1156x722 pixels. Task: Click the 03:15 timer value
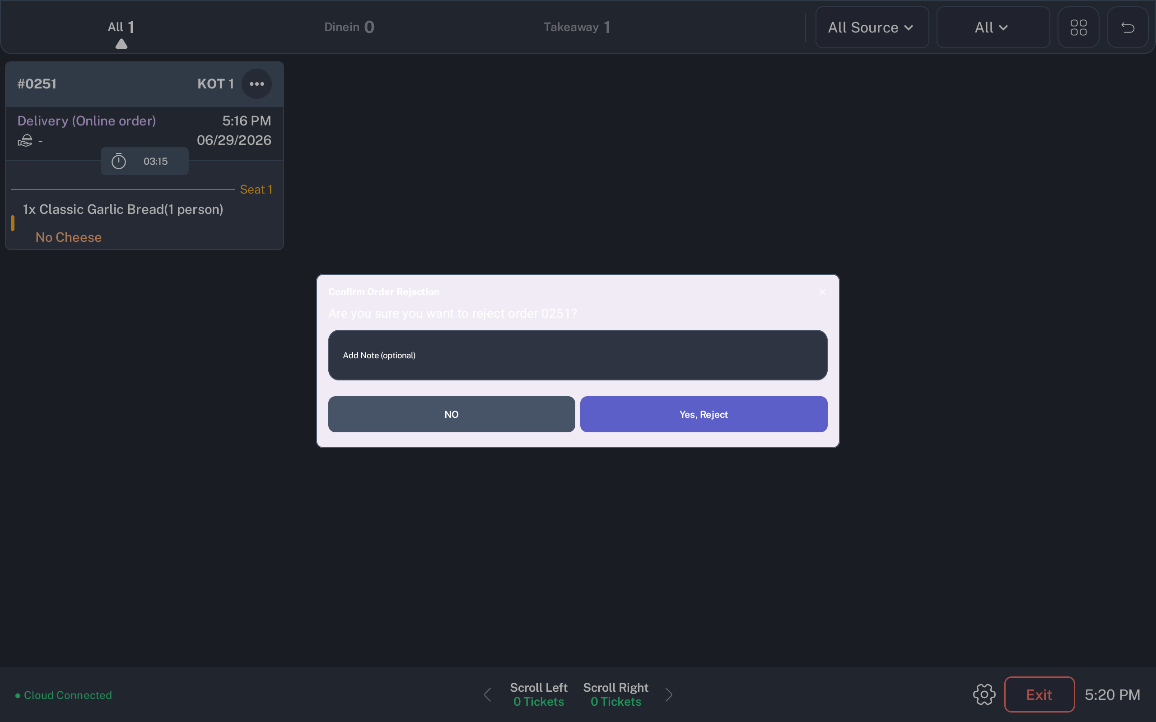coord(155,162)
